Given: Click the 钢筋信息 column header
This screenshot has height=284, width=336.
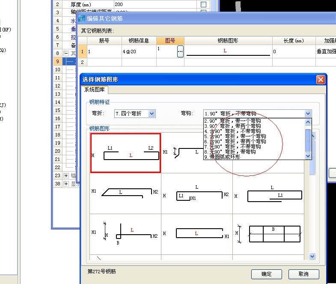Looking at the screenshot, I should pyautogui.click(x=139, y=41).
